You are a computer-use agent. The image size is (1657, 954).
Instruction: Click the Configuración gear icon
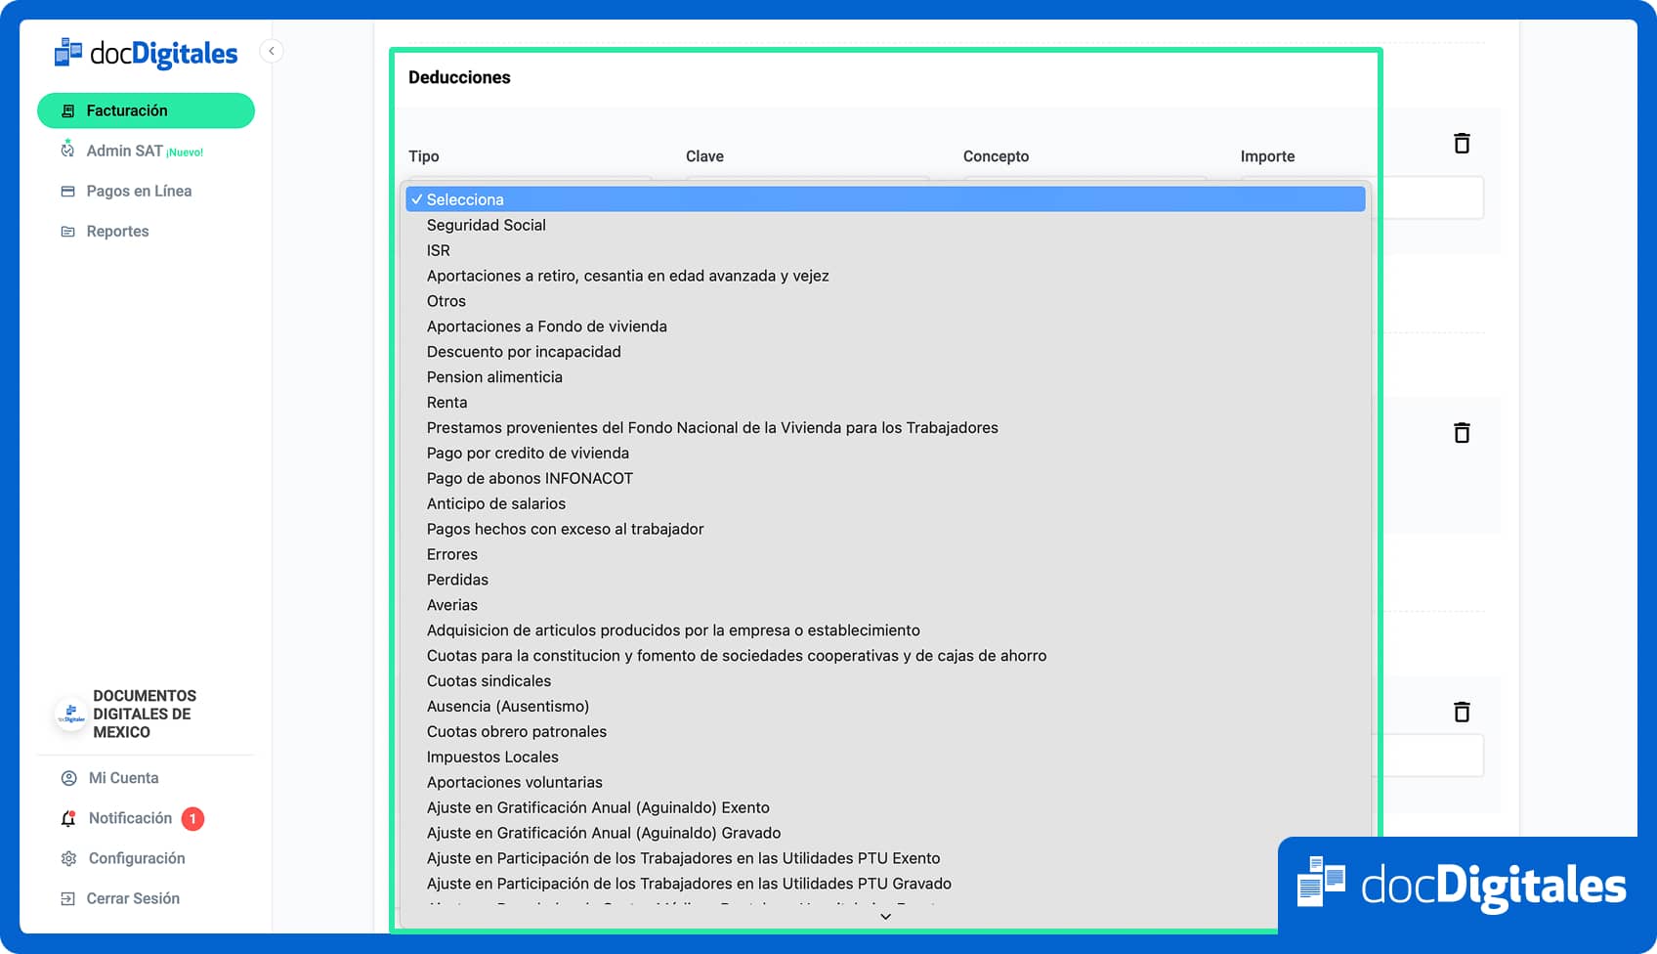[68, 859]
